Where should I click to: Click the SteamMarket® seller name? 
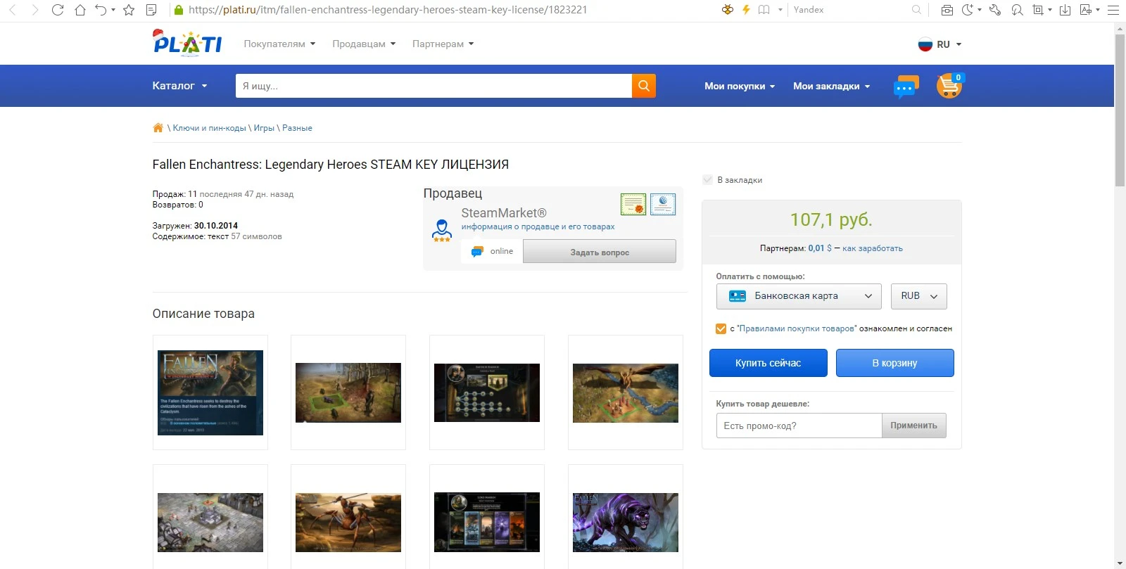[x=504, y=212]
